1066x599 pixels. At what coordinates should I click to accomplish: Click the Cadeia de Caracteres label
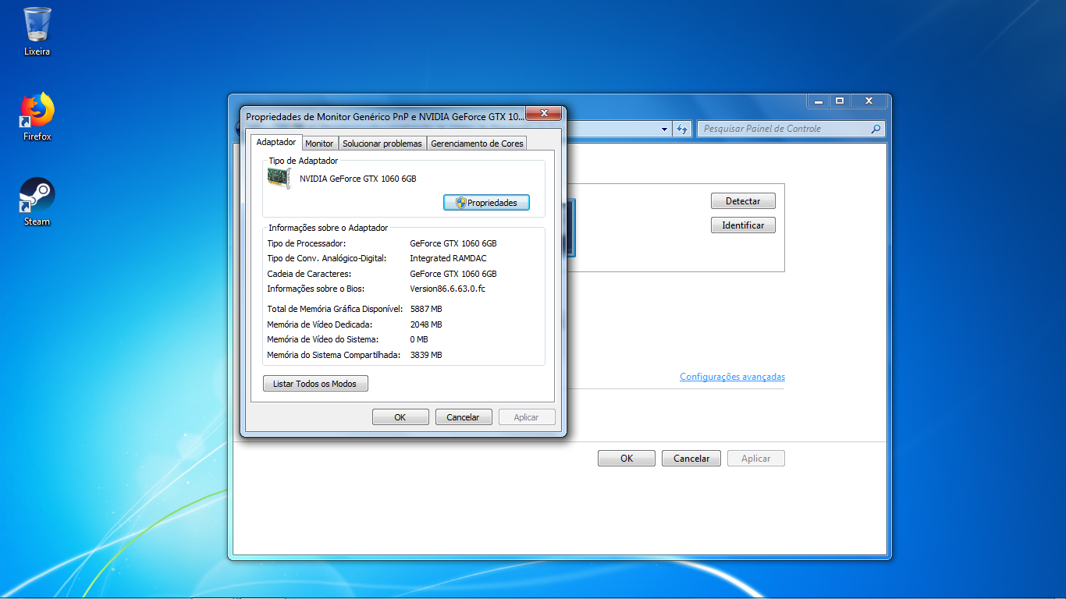(x=309, y=274)
